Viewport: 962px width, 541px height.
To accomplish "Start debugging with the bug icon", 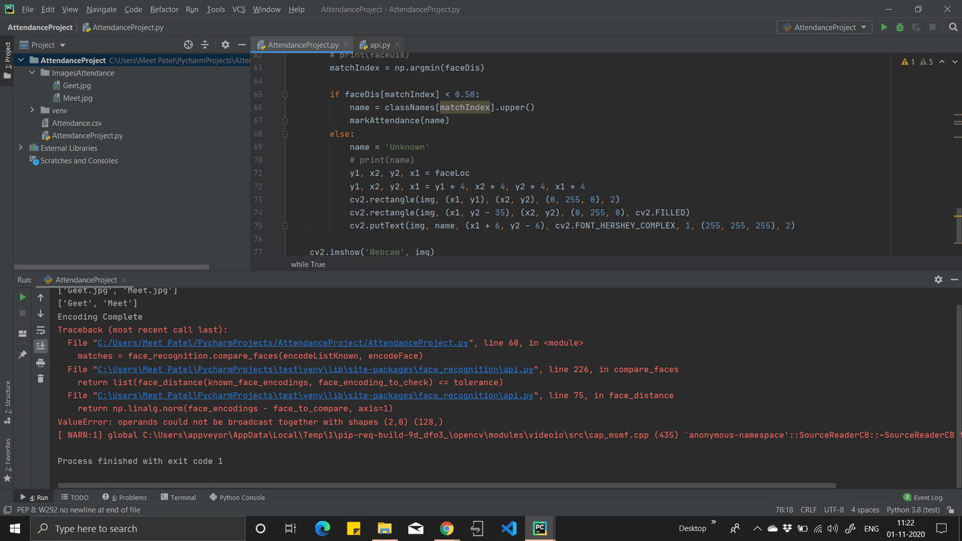I will click(x=900, y=27).
